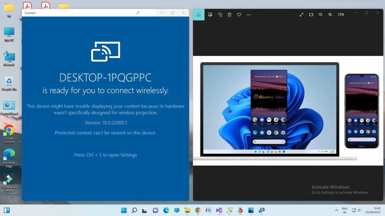Zoom in on the Photos viewer
Screen dimensions: 385x216
(x=330, y=15)
